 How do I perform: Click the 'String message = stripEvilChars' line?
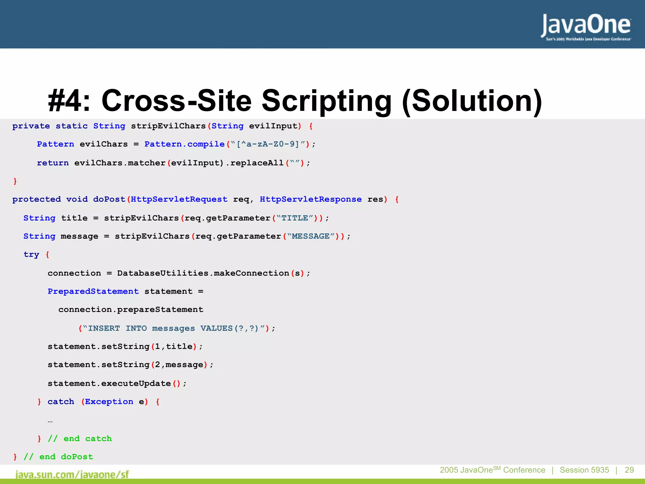tap(187, 236)
